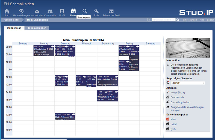Switch to the Terminkalender tab
This screenshot has width=215, height=140.
(x=37, y=28)
